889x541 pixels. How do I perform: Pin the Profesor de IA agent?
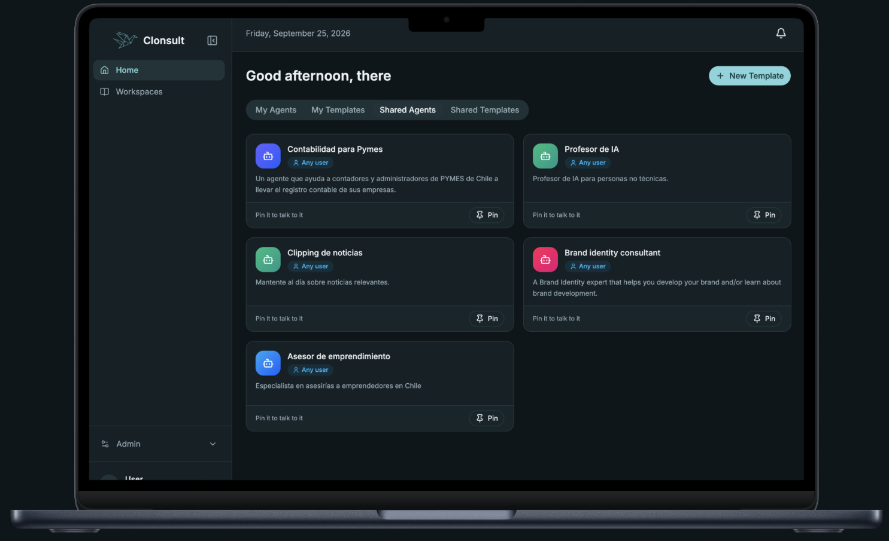(x=764, y=215)
